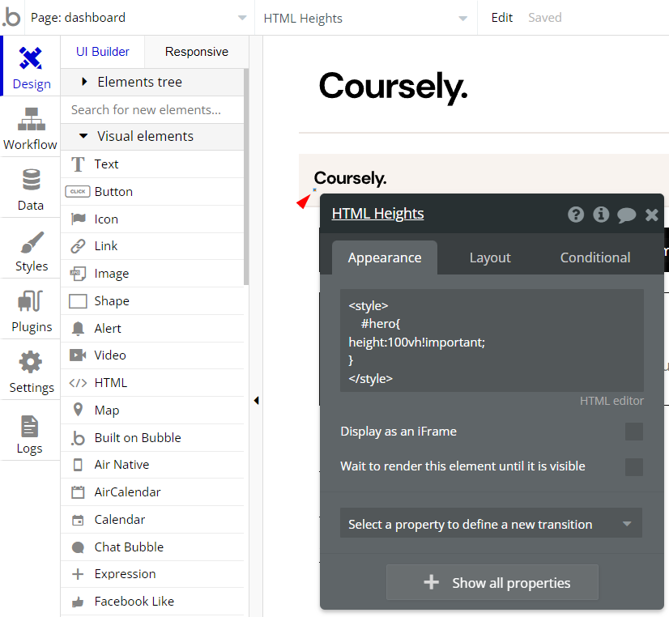The image size is (669, 617).
Task: Select the Shape element
Action: coord(152,301)
